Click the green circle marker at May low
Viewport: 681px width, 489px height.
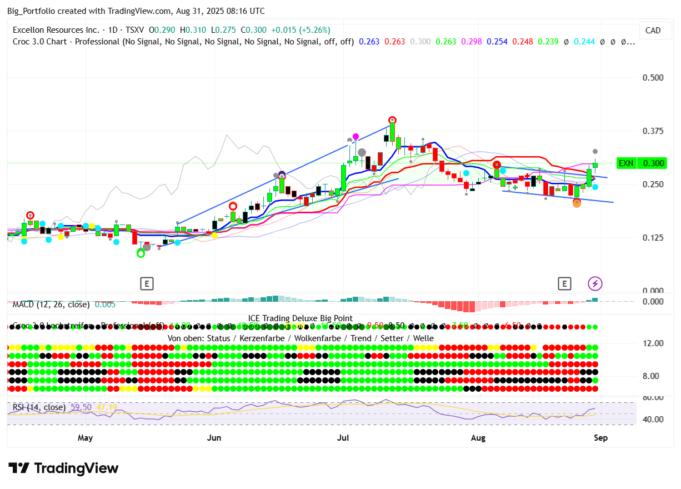(141, 253)
